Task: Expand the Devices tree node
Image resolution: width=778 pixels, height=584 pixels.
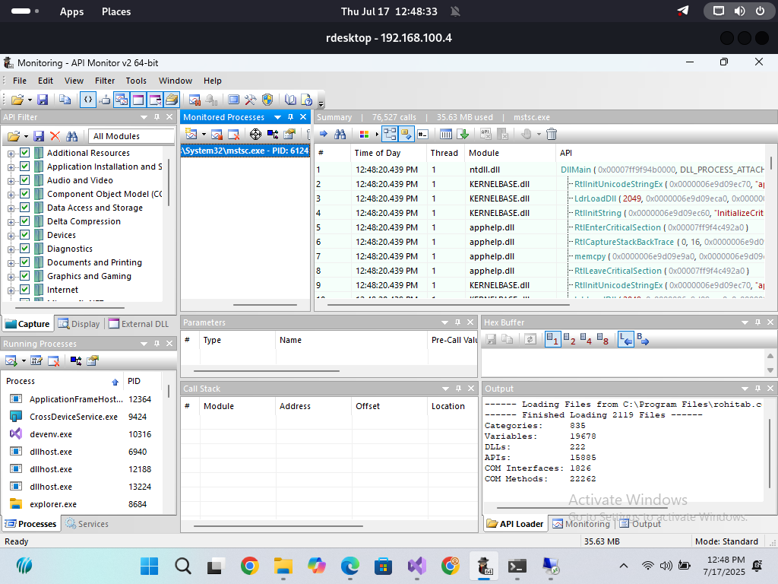Action: coord(11,235)
